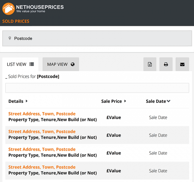
Task: Email the sold prices results
Action: tap(182, 64)
